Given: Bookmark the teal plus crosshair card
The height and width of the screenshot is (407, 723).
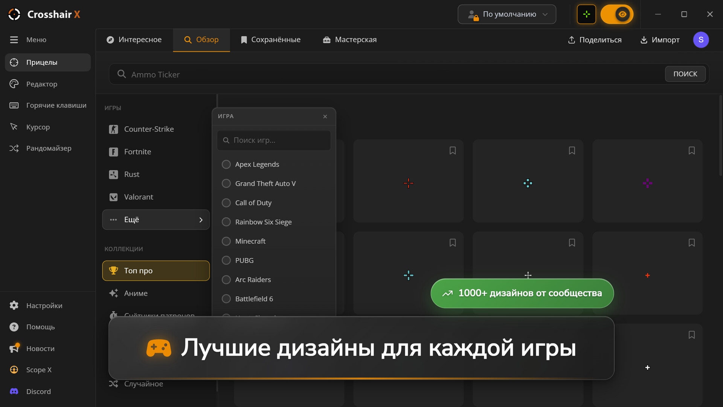Looking at the screenshot, I should pos(453,243).
